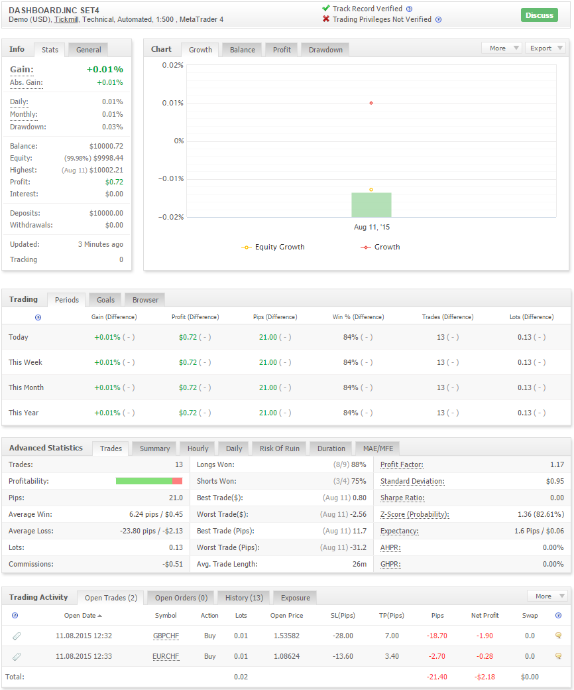Viewport: 574px width, 690px height.
Task: Click the This Month row label
Action: (26, 387)
